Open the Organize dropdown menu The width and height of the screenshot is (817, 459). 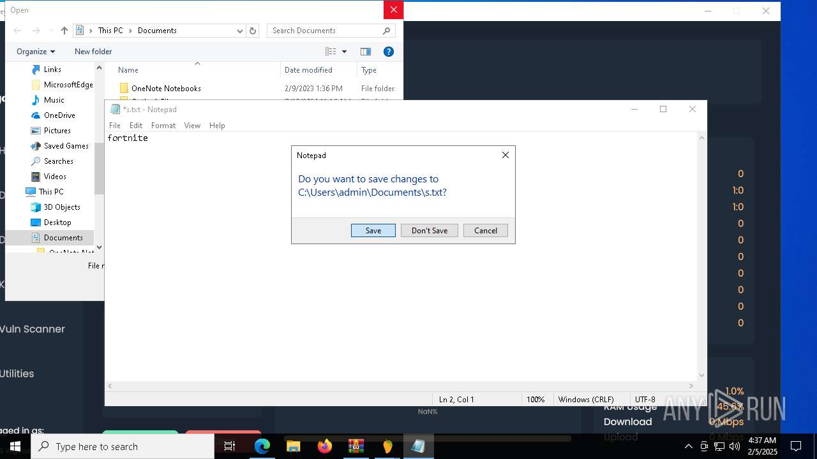point(36,52)
